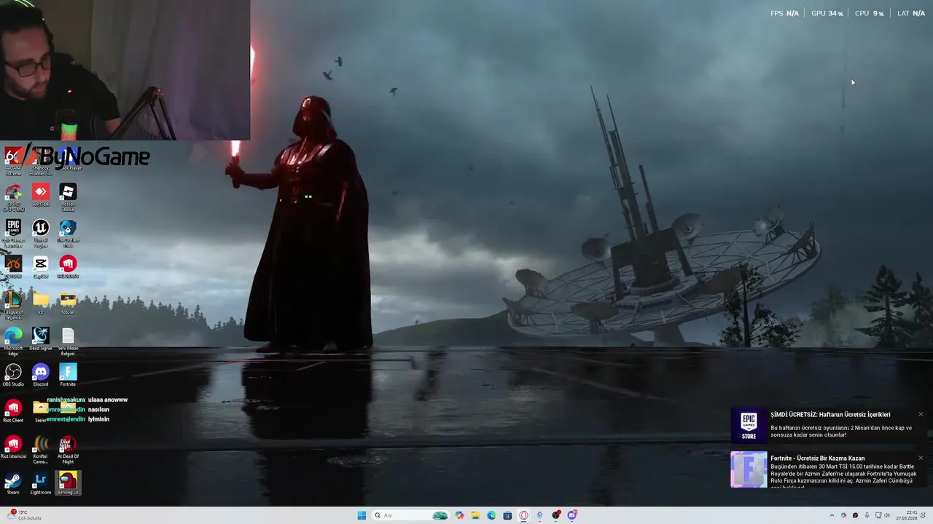Open Copilot from the taskbar
The image size is (933, 524).
[459, 515]
